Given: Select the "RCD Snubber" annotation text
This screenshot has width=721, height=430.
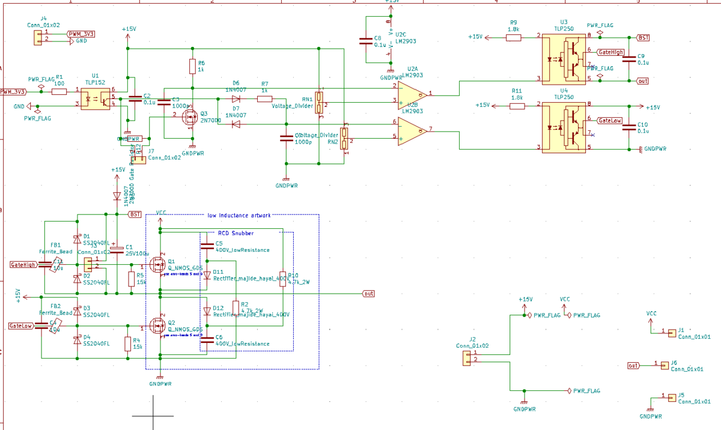Looking at the screenshot, I should click(x=236, y=233).
